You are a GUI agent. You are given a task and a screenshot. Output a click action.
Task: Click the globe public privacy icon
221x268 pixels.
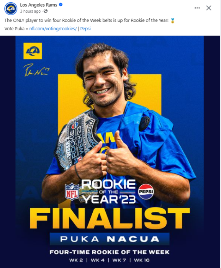[x=46, y=11]
